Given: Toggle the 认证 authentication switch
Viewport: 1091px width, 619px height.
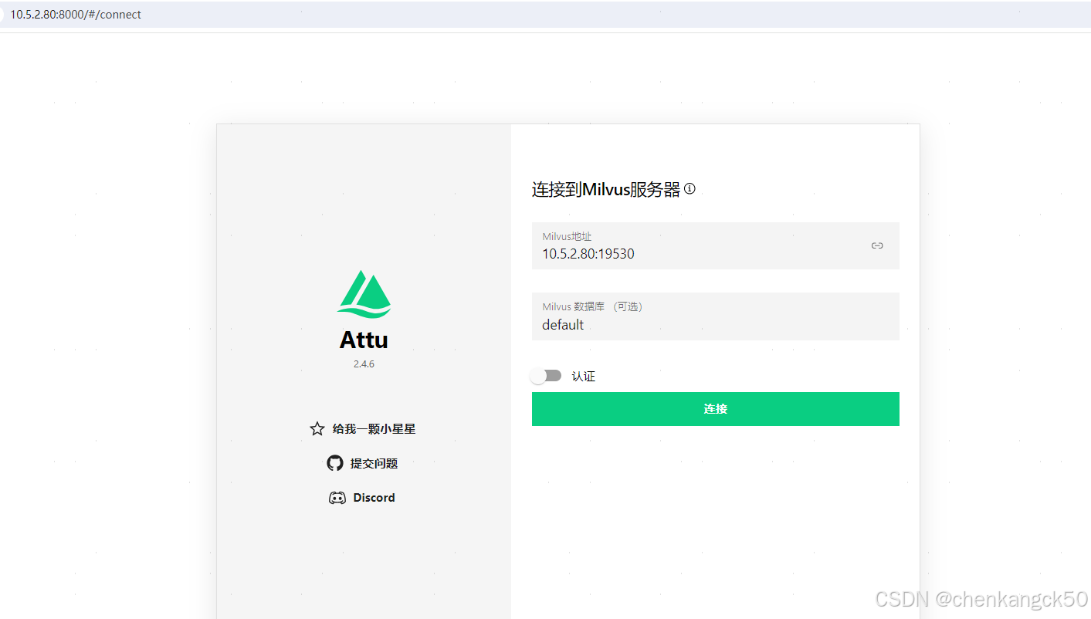Looking at the screenshot, I should point(546,376).
